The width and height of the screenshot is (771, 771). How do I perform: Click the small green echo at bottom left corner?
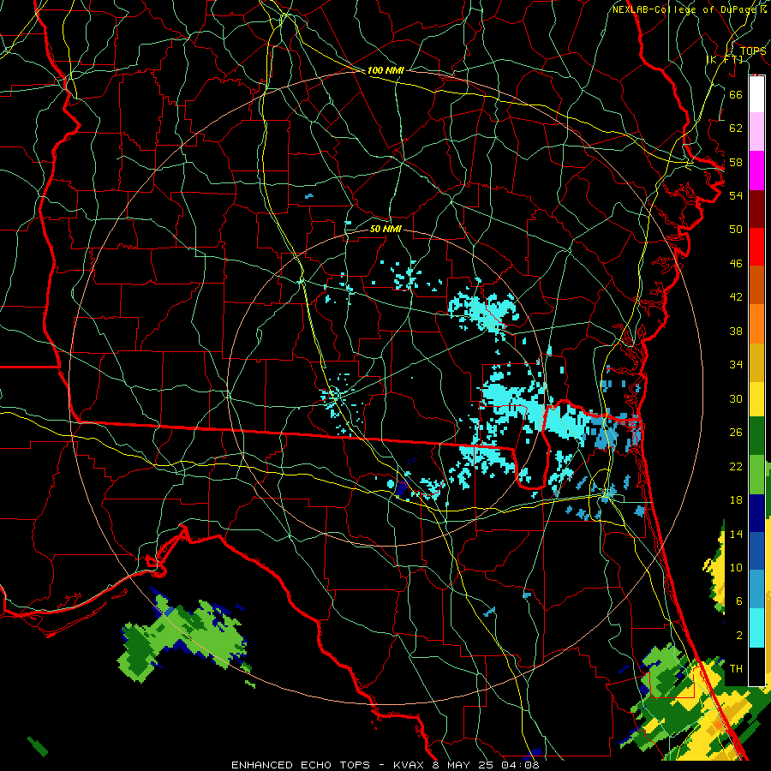coord(38,745)
